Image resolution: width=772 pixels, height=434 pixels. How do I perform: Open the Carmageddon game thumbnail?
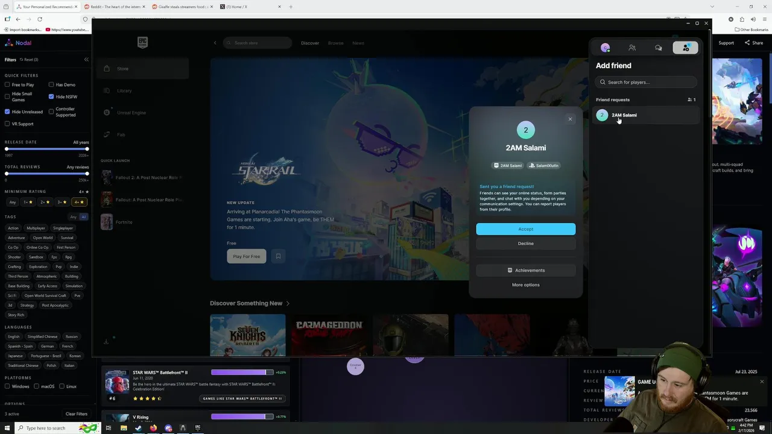click(x=329, y=335)
